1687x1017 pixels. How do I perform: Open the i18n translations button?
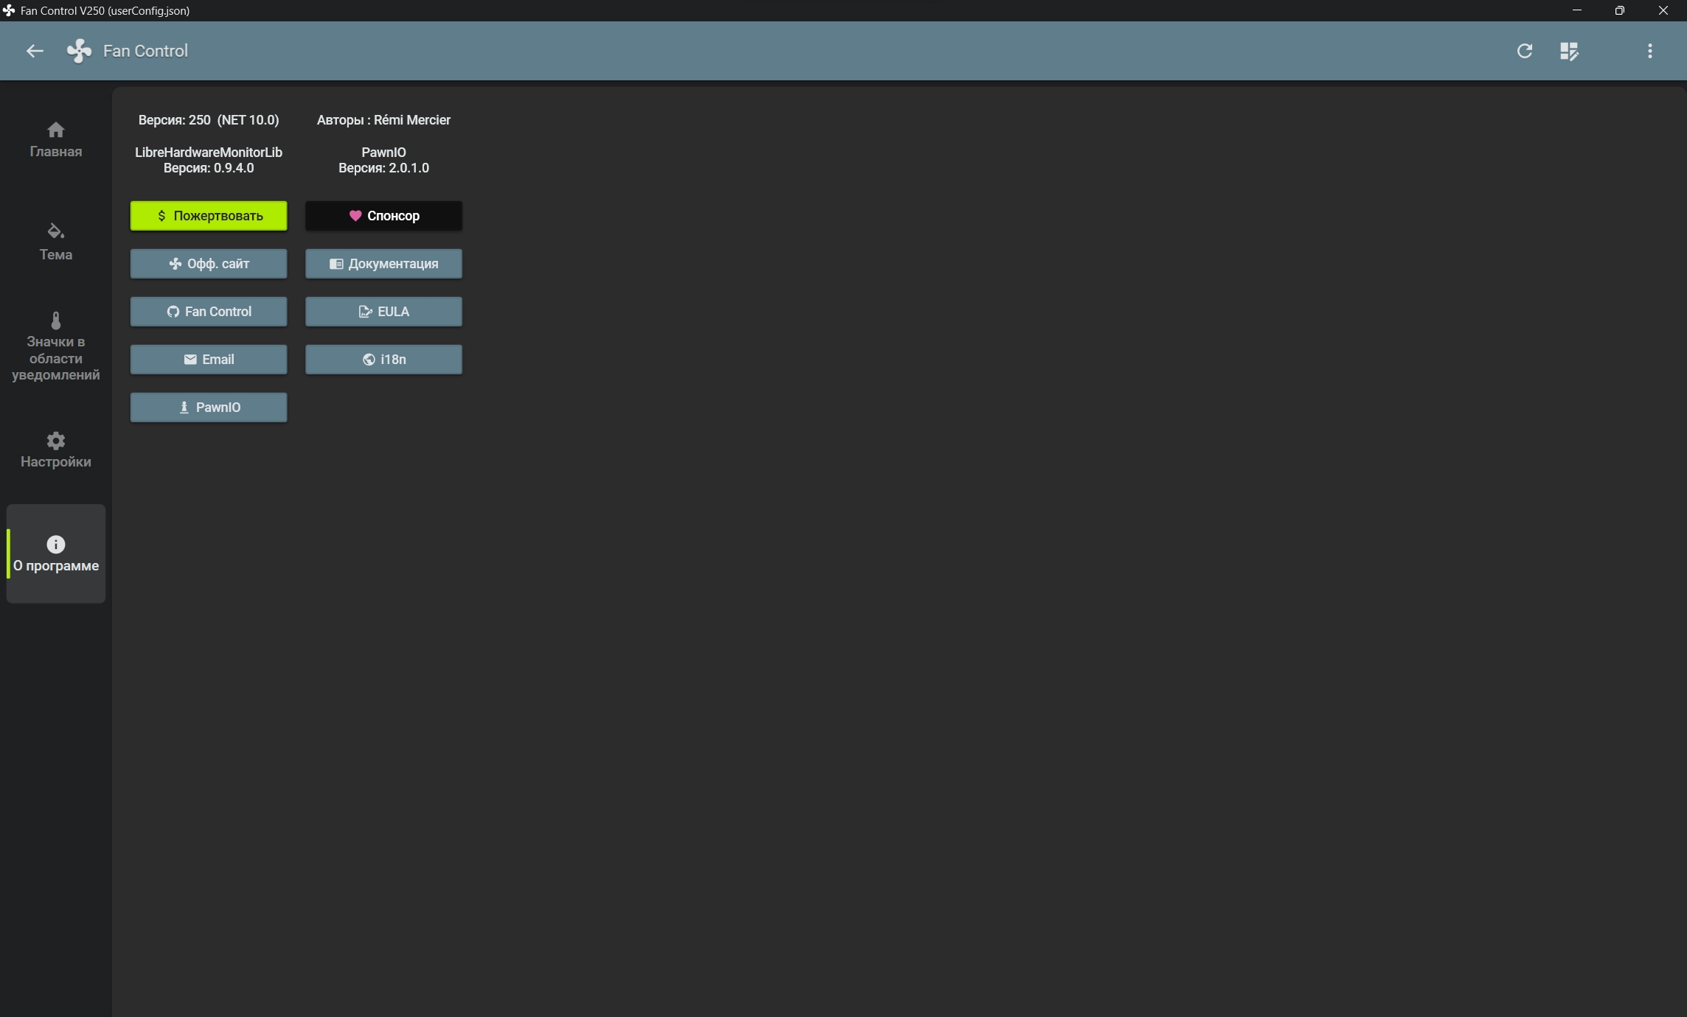click(x=383, y=360)
